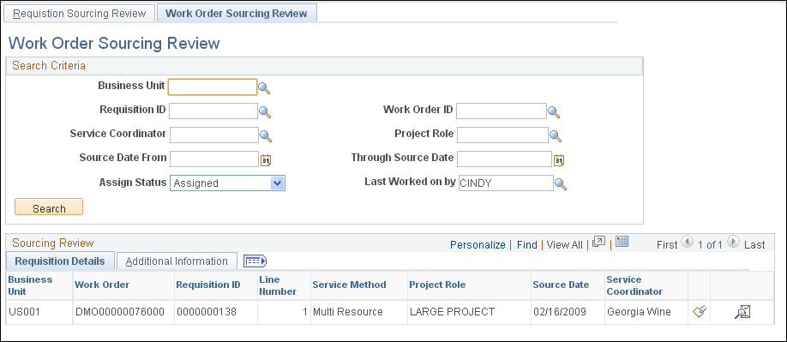Sort by Line Number column header

[278, 285]
